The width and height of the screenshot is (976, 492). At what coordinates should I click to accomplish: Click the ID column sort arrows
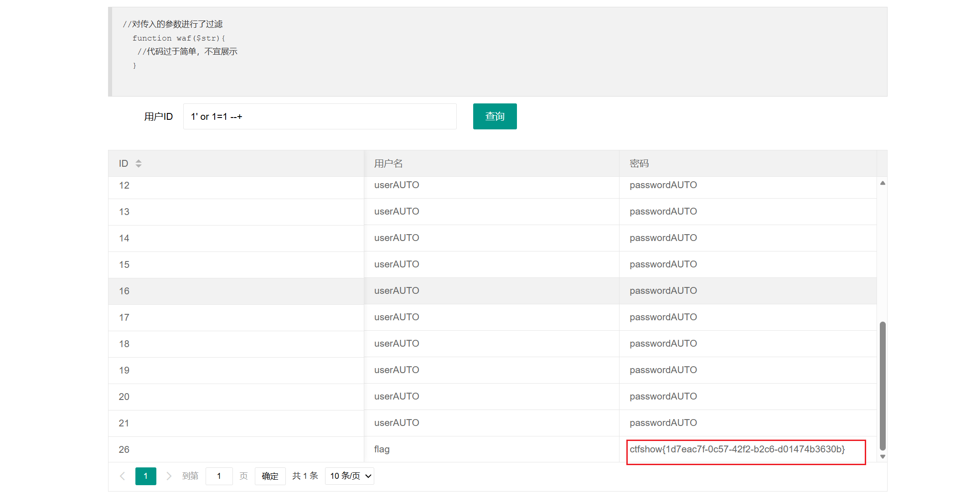point(139,164)
